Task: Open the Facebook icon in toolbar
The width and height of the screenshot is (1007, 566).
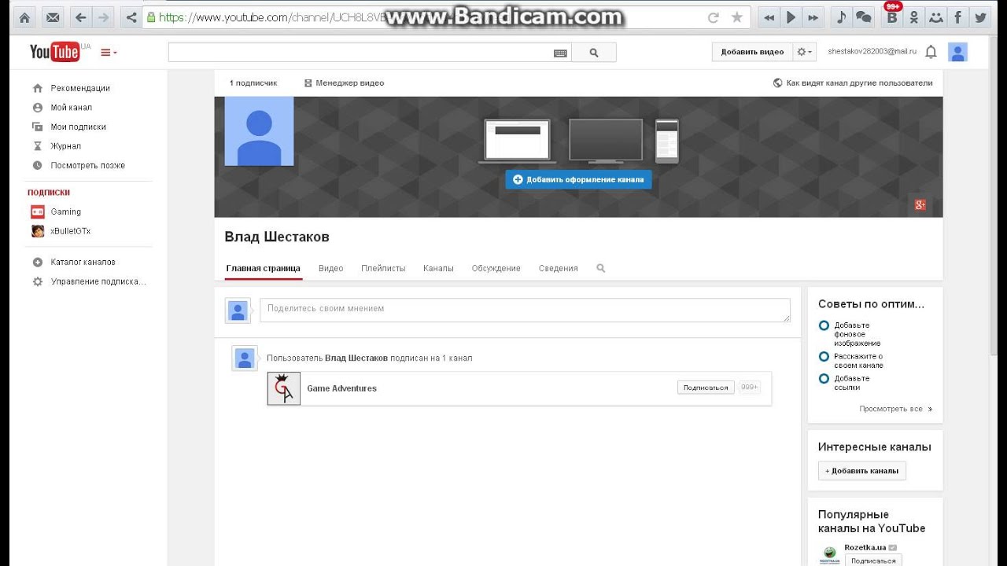Action: pos(957,17)
